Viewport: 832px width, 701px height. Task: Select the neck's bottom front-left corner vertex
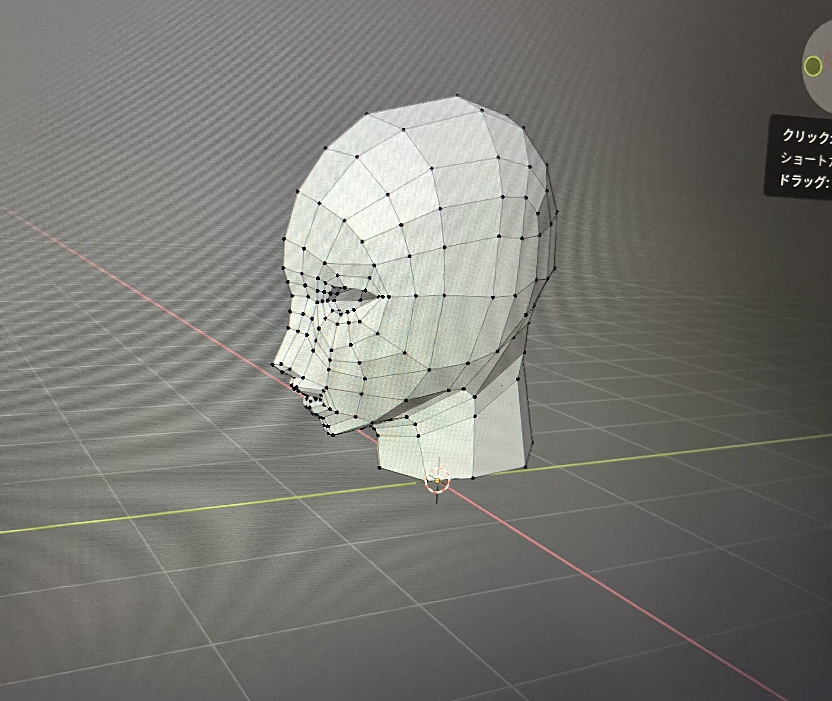(379, 468)
